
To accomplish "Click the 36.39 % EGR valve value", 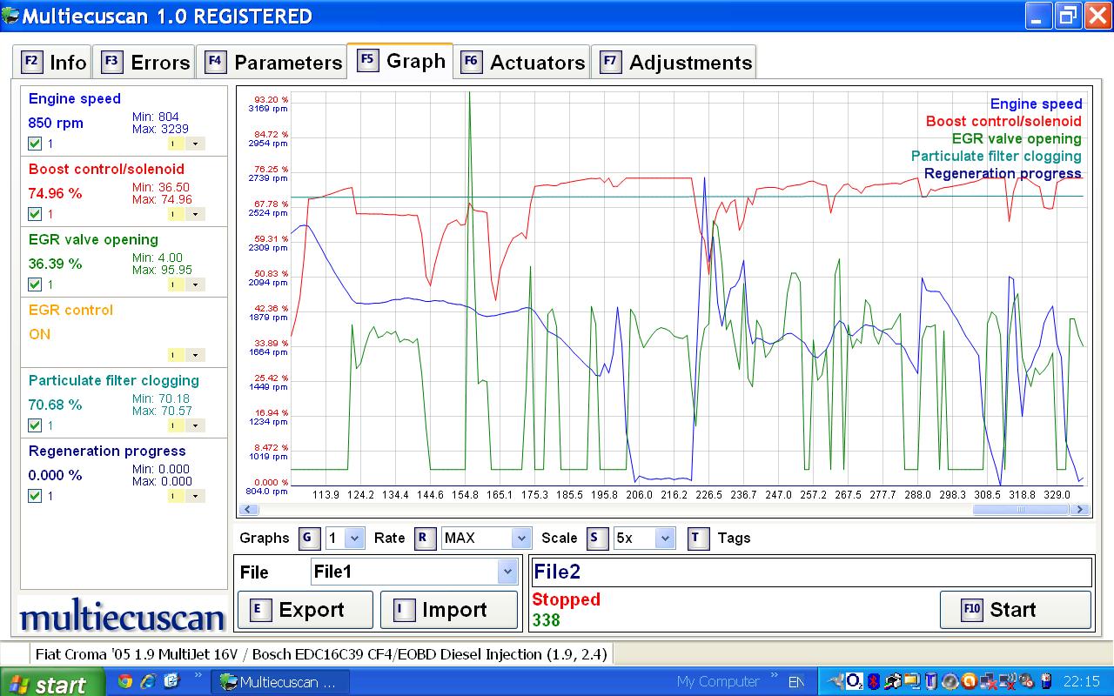I will click(55, 264).
